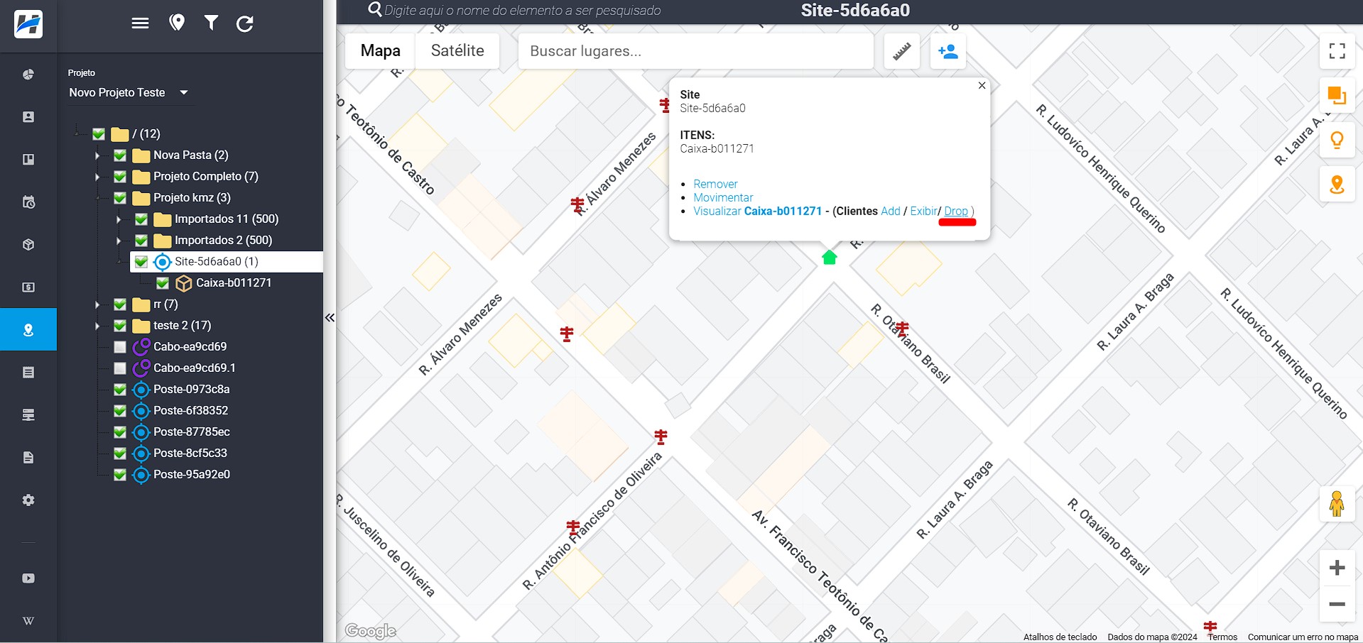Click the Remover link in the popup
The width and height of the screenshot is (1363, 643).
pos(715,184)
